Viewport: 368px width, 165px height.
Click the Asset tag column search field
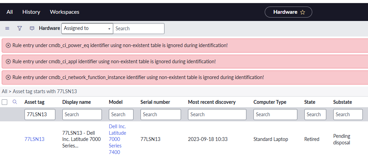[x=40, y=114]
